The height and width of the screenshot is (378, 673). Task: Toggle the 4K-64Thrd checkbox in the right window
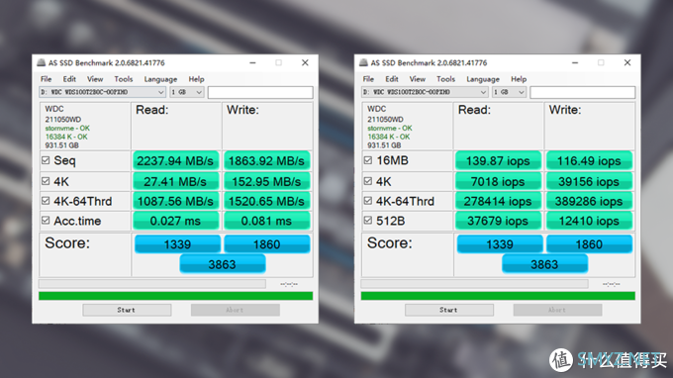pos(368,201)
